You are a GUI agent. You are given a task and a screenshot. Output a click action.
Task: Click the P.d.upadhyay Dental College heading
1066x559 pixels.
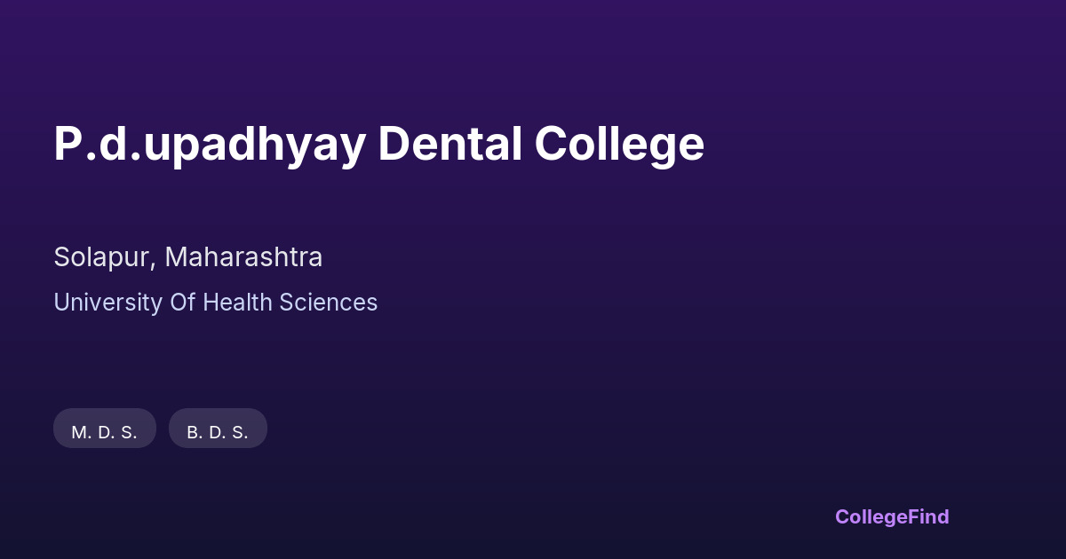click(x=378, y=145)
